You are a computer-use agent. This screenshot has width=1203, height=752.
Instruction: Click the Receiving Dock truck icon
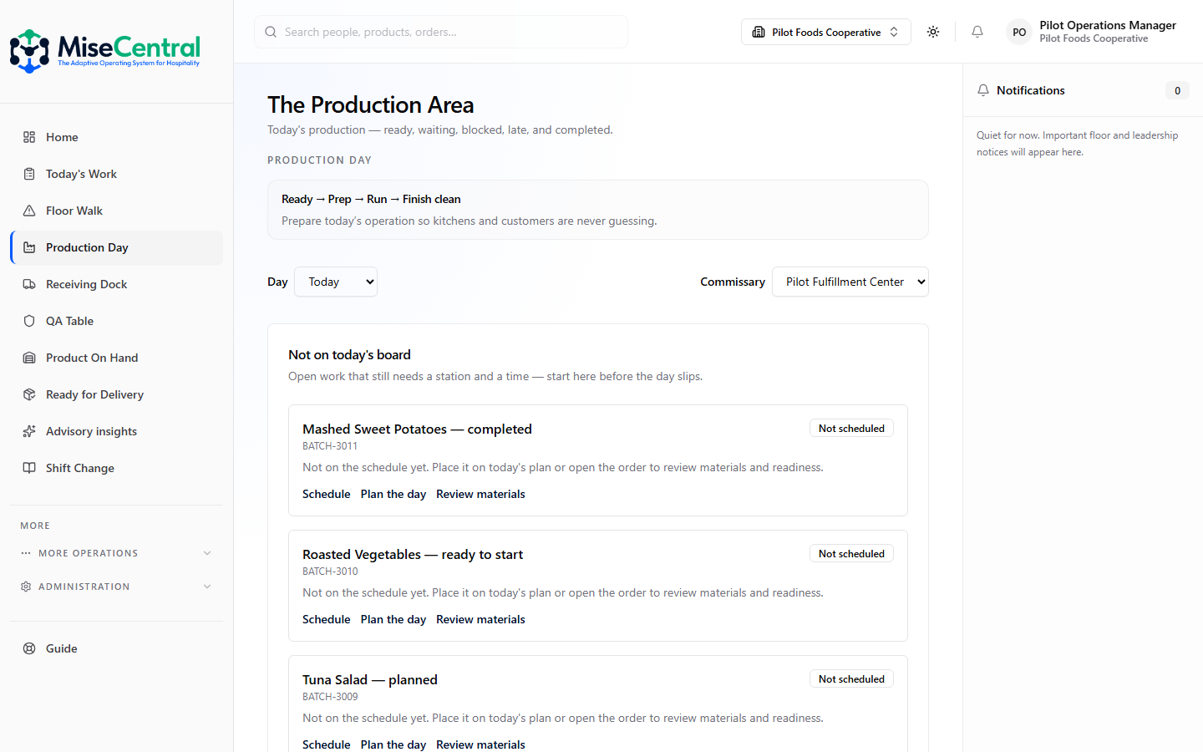pyautogui.click(x=29, y=284)
